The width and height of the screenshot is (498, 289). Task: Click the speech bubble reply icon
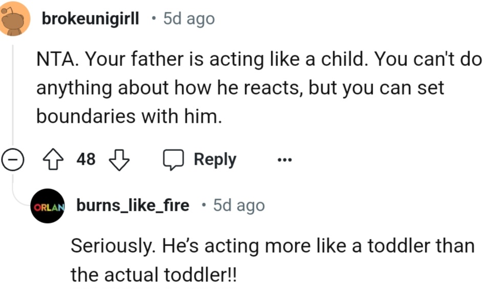[x=173, y=160]
